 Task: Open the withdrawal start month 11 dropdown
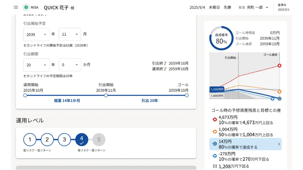pyautogui.click(x=70, y=34)
